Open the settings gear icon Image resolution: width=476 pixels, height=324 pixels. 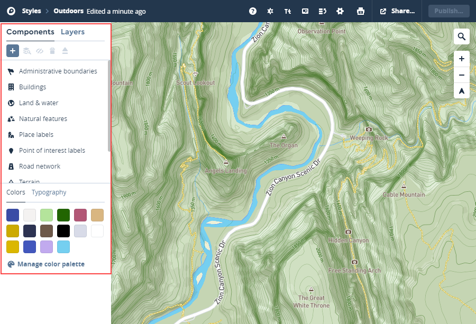coord(340,11)
